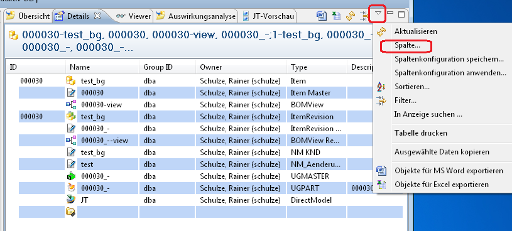Sort by the Name column header

[102, 67]
